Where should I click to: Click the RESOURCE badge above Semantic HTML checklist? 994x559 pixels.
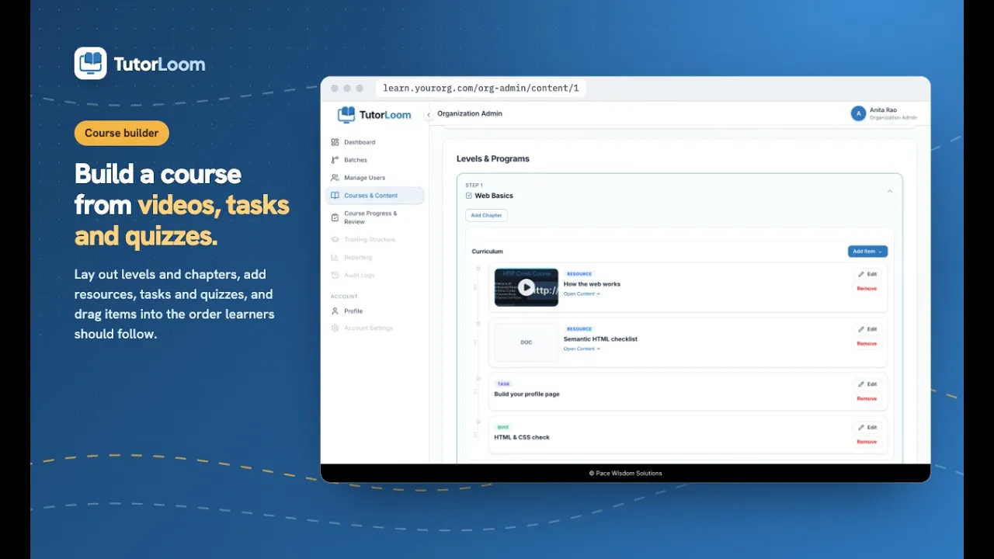[x=579, y=329]
